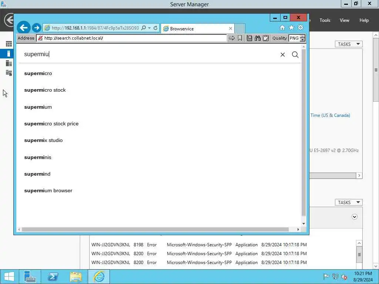Adjust the Quality stepper arrows
This screenshot has width=379, height=284.
click(x=303, y=38)
